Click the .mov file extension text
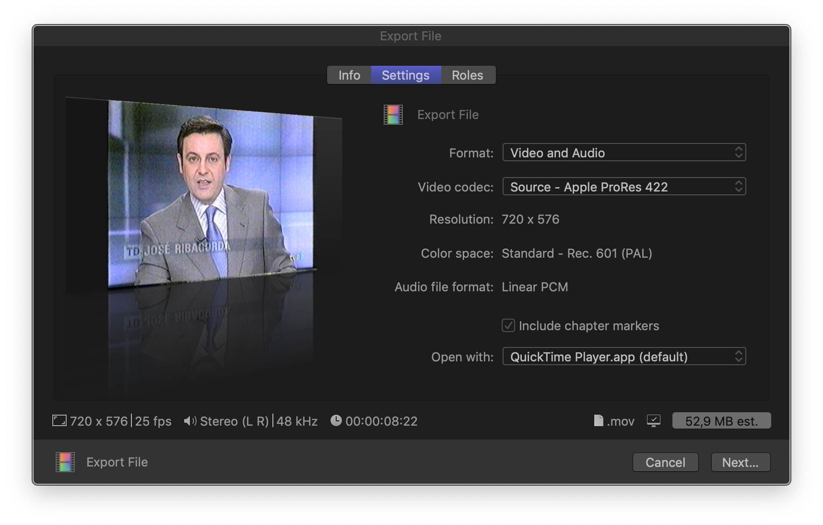 (x=621, y=421)
